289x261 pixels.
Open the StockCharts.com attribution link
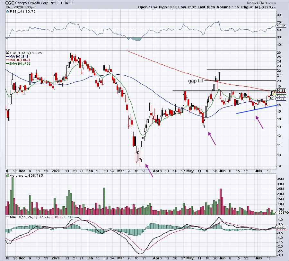point(261,3)
